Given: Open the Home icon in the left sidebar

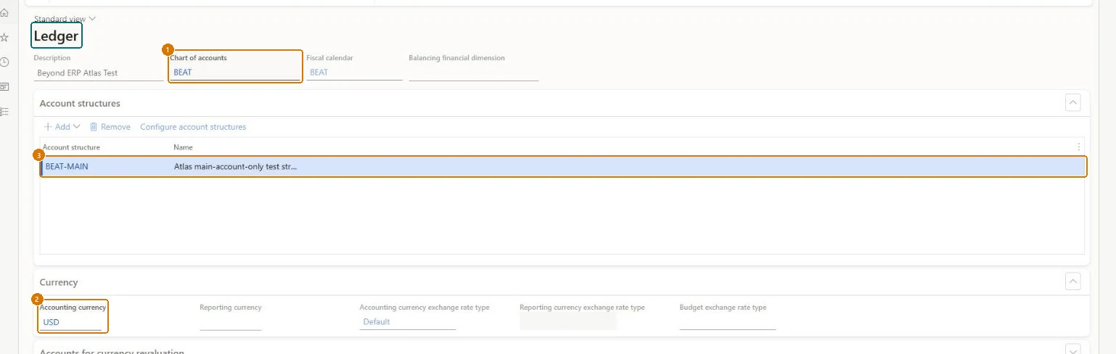Looking at the screenshot, I should coord(4,13).
